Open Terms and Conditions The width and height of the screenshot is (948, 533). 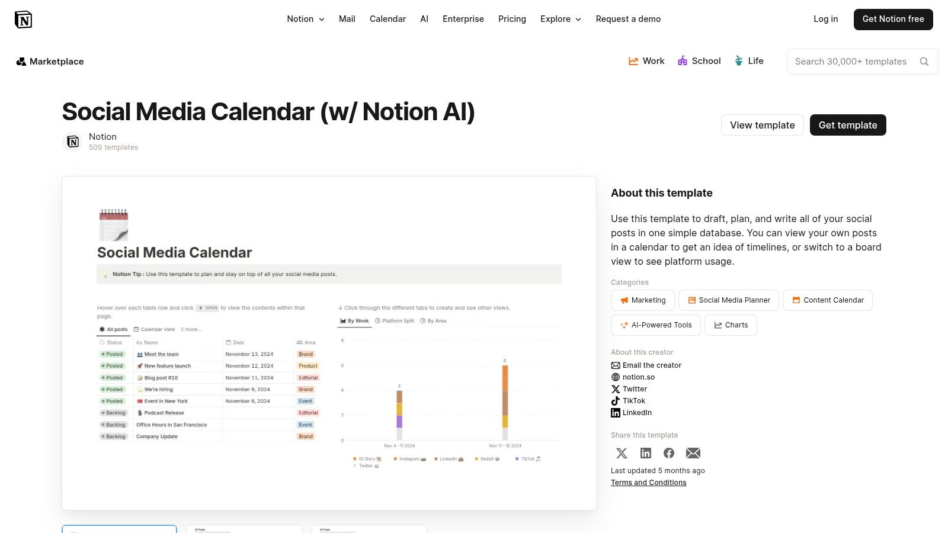point(648,482)
